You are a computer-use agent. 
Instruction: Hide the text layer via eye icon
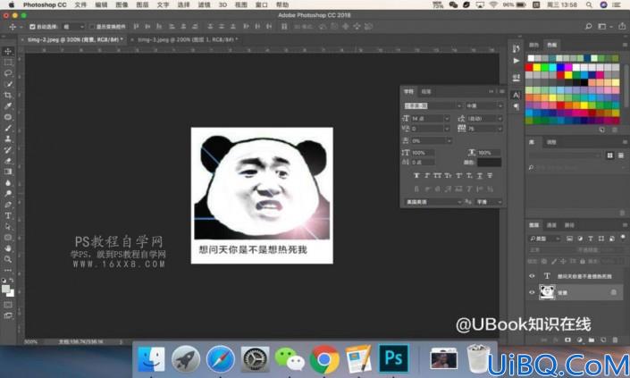(x=532, y=276)
